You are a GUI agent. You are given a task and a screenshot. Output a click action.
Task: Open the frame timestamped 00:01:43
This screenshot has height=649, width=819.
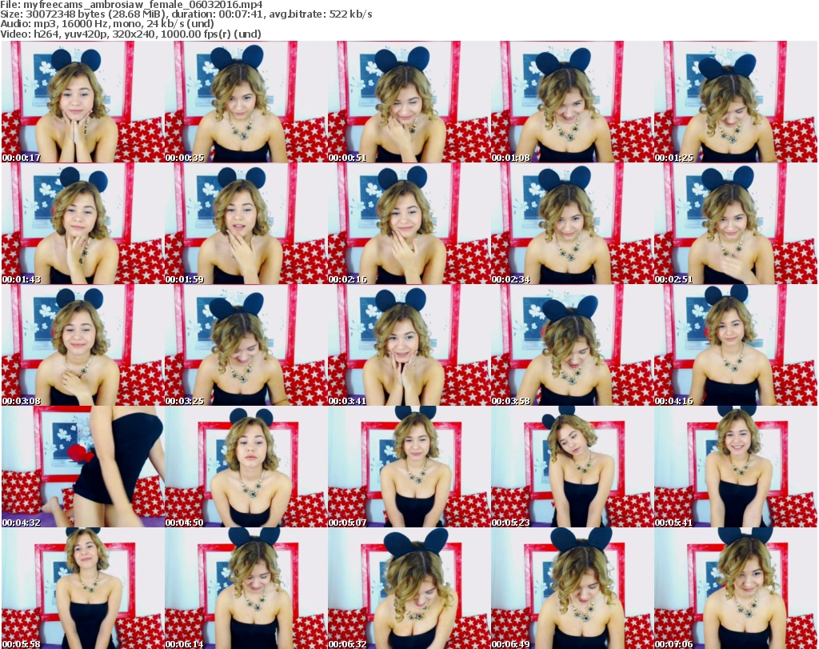pyautogui.click(x=82, y=224)
